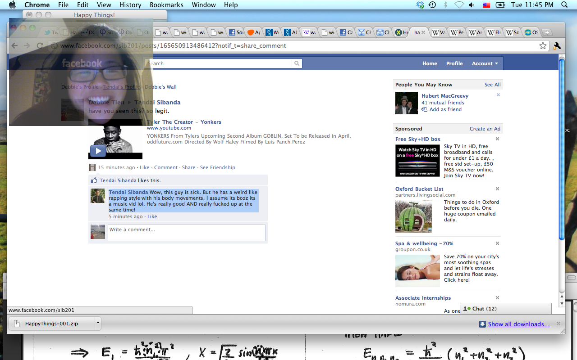Click the bookmark star icon in address bar
Viewport: 577px width, 360px height.
(x=543, y=45)
